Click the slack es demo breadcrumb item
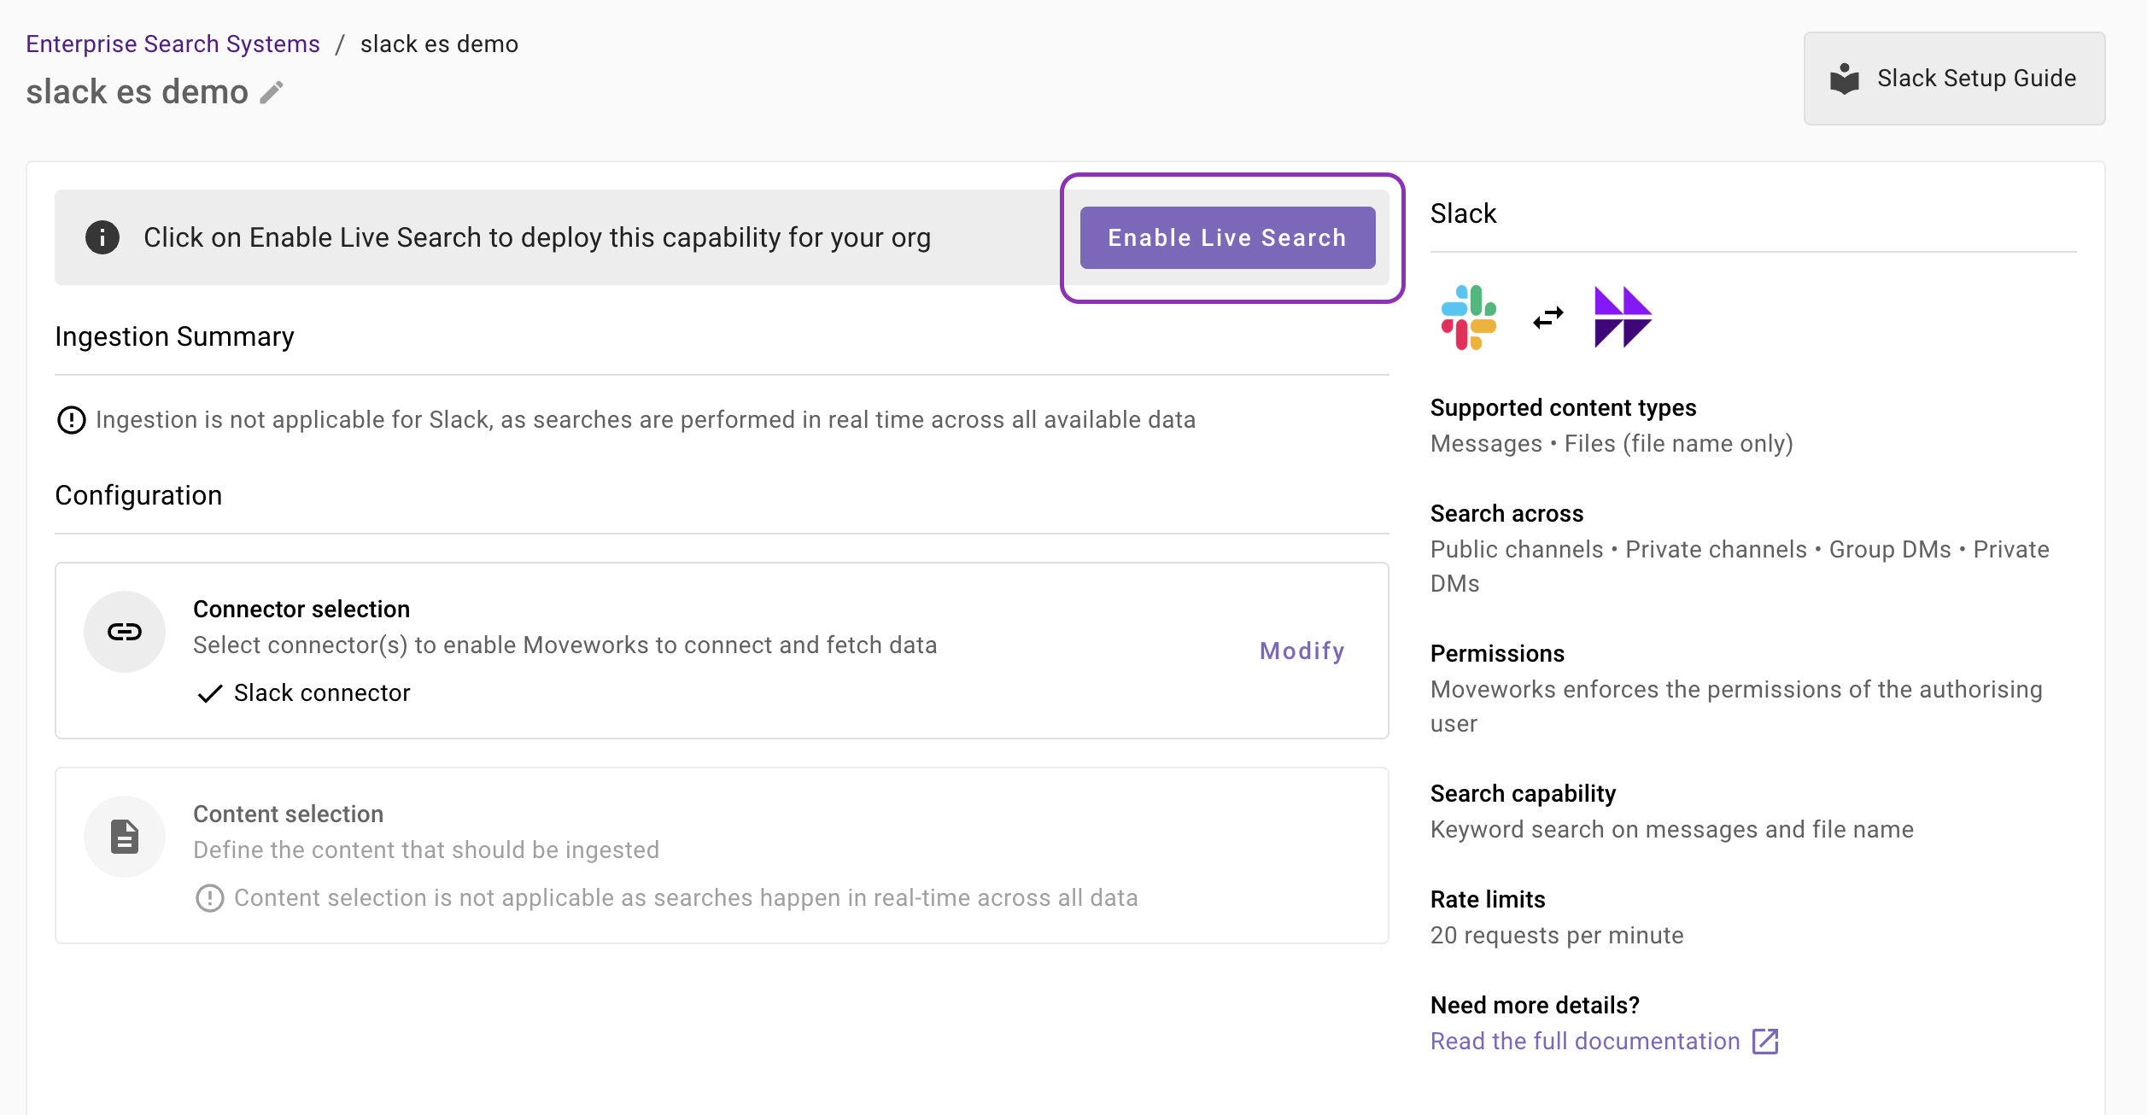Screen dimensions: 2147x1115 click(x=439, y=44)
